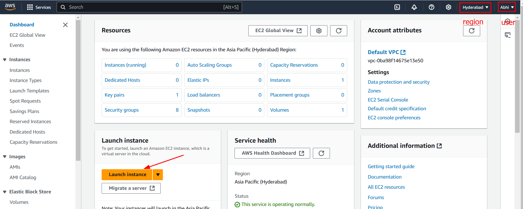
Task: Open EC2 console preferences link
Action: (394, 118)
